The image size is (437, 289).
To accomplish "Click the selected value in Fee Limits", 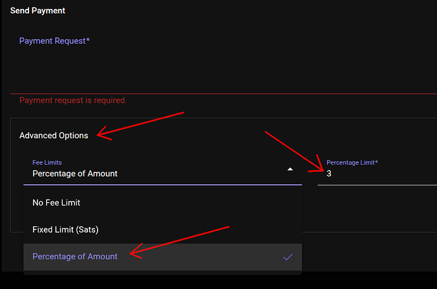I will coord(75,174).
